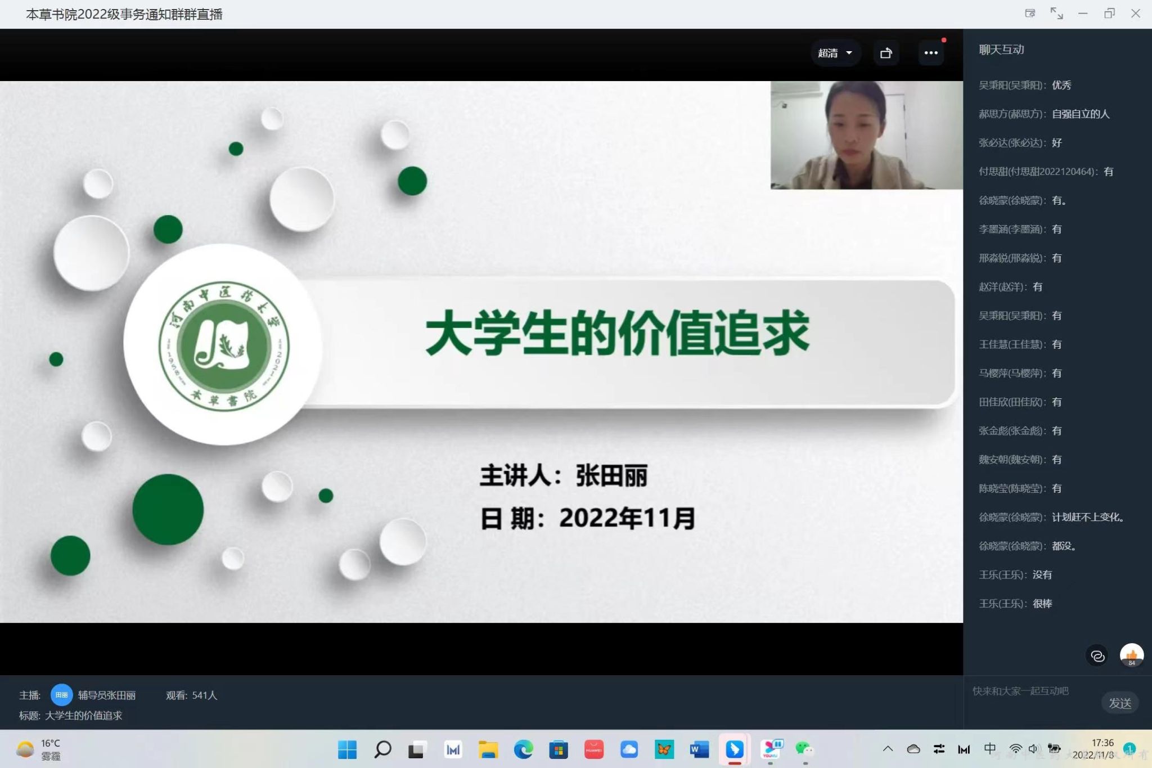This screenshot has height=768, width=1152.
Task: Expand hidden system tray icons chevron
Action: coord(888,749)
